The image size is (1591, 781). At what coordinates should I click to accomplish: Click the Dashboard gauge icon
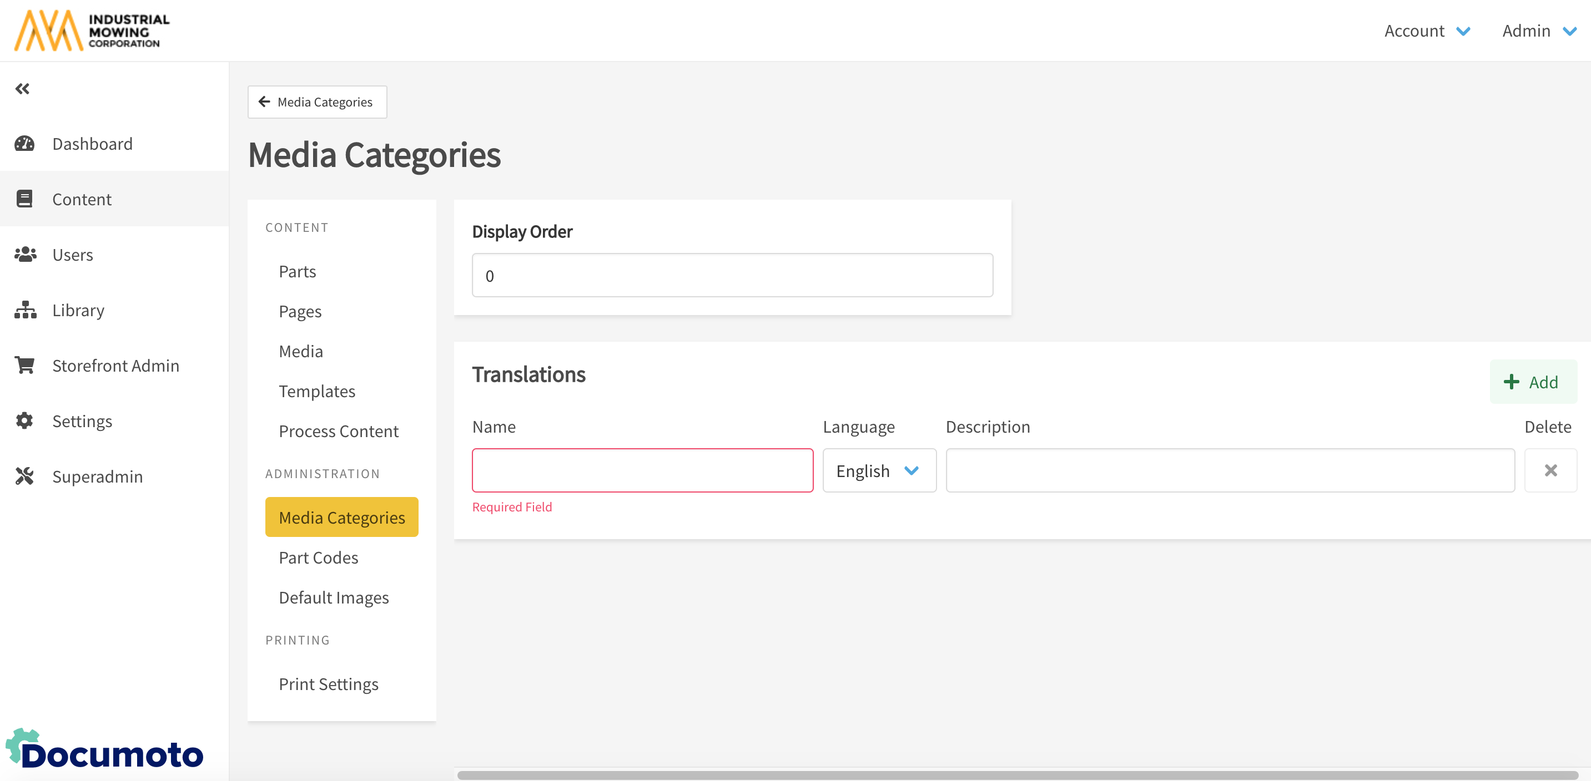click(x=25, y=144)
